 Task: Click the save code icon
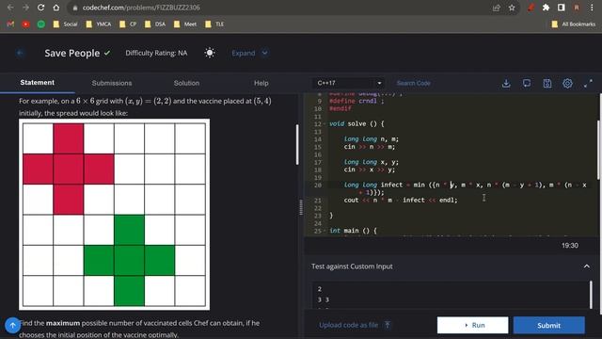(547, 83)
